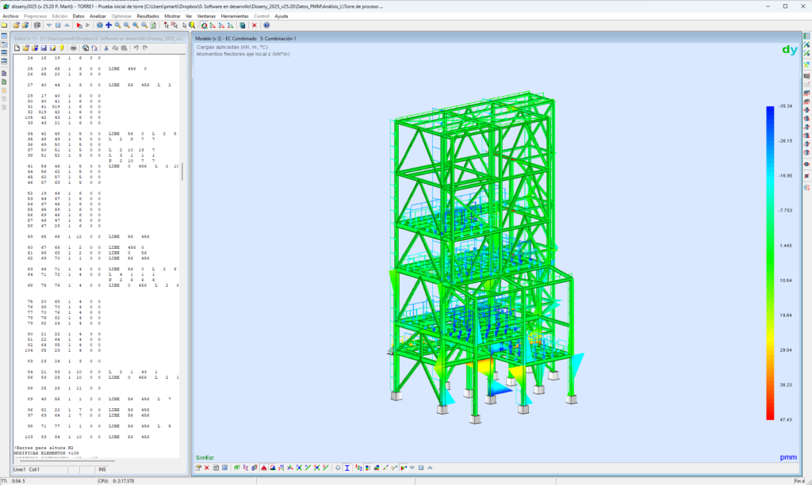Click the lightning bolt run icon
Image resolution: width=812 pixels, height=485 pixels.
[62, 48]
